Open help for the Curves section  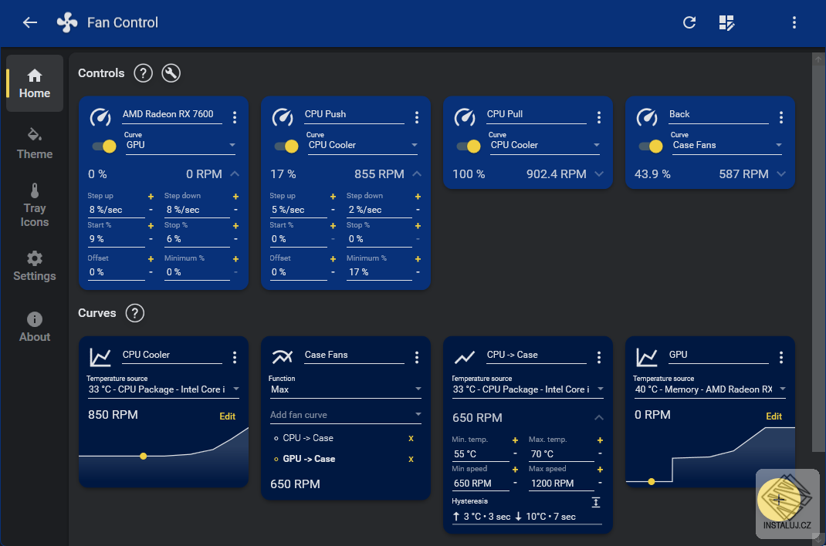pos(135,313)
